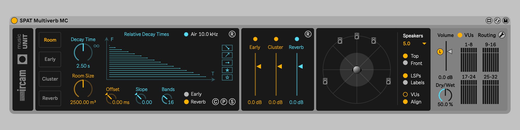Viewport: 520px width, 130px height.
Task: Click the circled P icon
Action: tap(224, 102)
